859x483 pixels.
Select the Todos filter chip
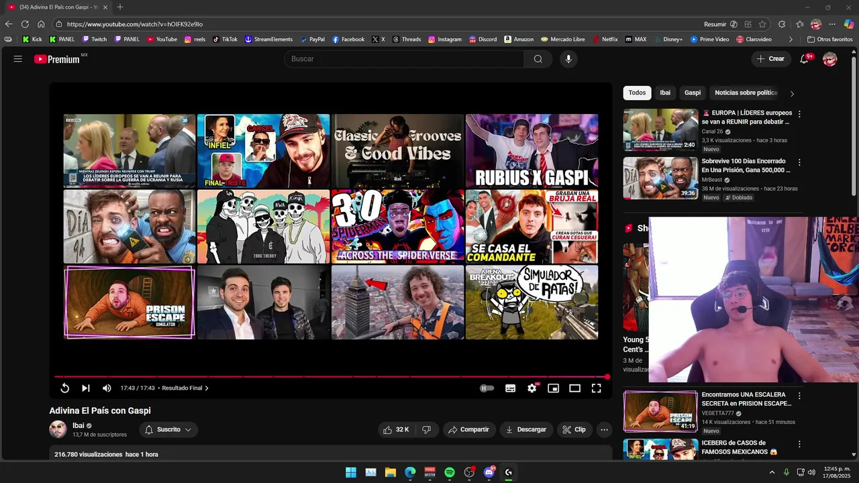point(638,93)
